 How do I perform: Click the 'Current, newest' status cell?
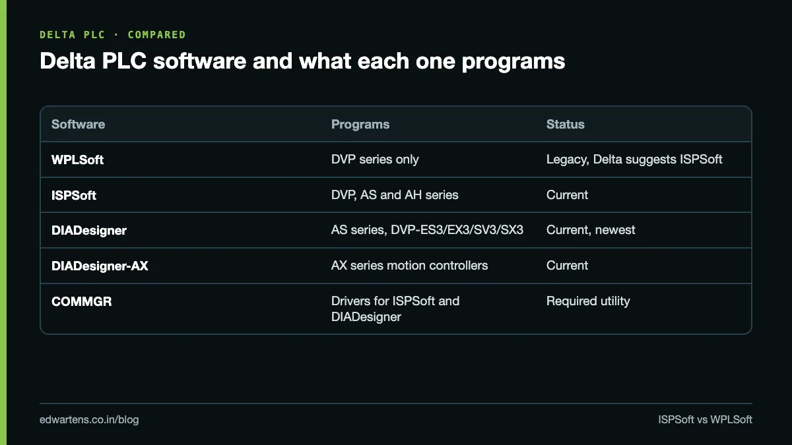pyautogui.click(x=591, y=230)
